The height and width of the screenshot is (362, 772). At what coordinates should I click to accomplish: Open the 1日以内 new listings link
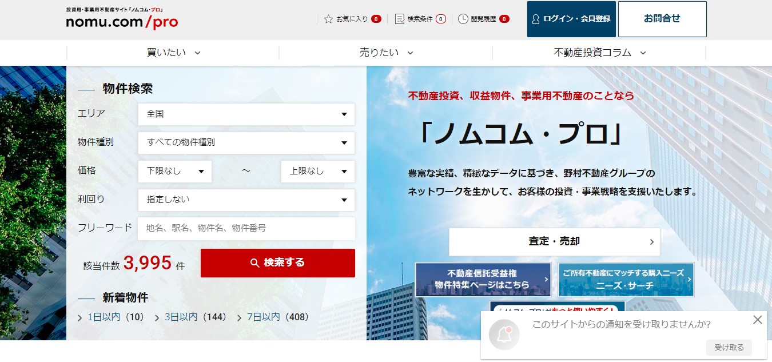click(104, 317)
